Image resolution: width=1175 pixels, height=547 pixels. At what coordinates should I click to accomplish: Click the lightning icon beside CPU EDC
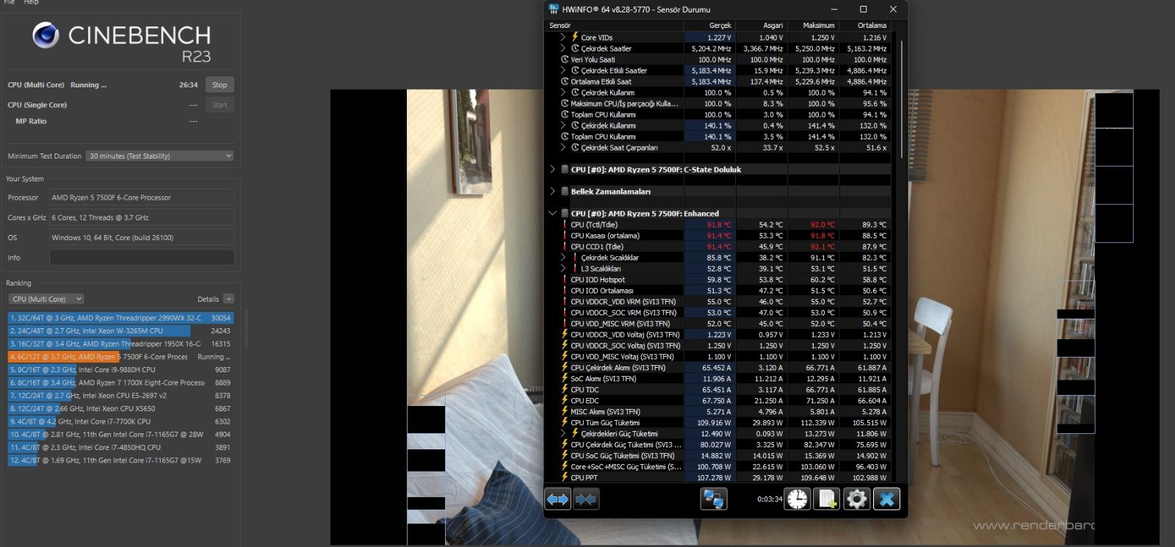coord(565,401)
